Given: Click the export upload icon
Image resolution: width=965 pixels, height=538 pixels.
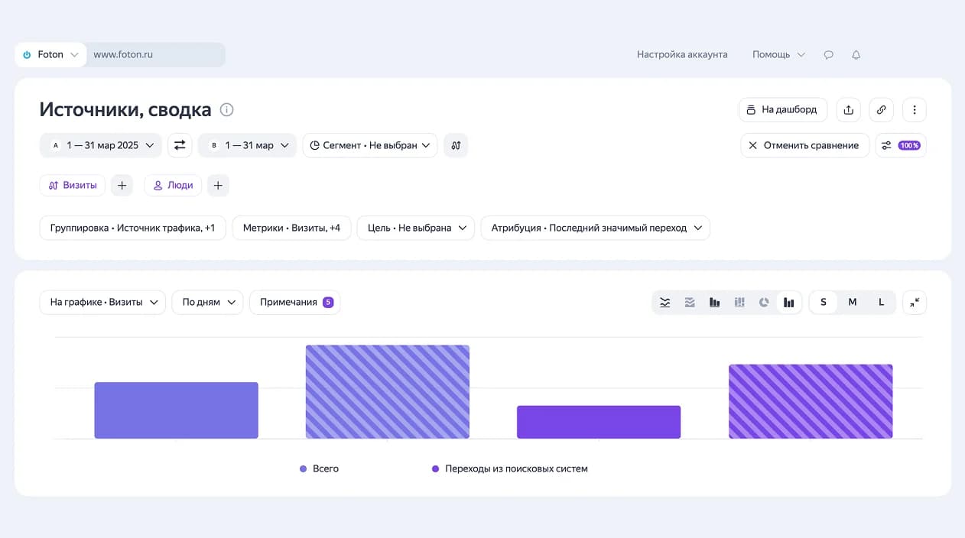Looking at the screenshot, I should coord(848,109).
